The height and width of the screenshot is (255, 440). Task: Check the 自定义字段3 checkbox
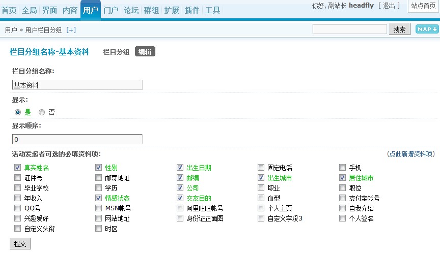[261, 218]
